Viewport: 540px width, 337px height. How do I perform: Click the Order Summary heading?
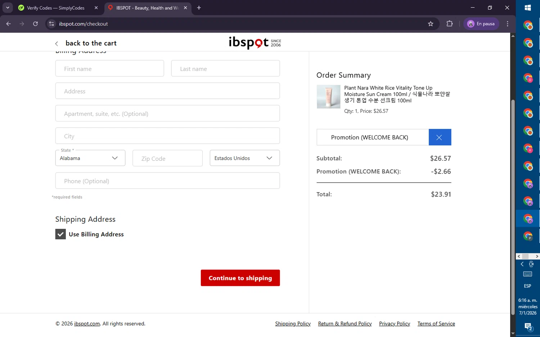tap(343, 75)
